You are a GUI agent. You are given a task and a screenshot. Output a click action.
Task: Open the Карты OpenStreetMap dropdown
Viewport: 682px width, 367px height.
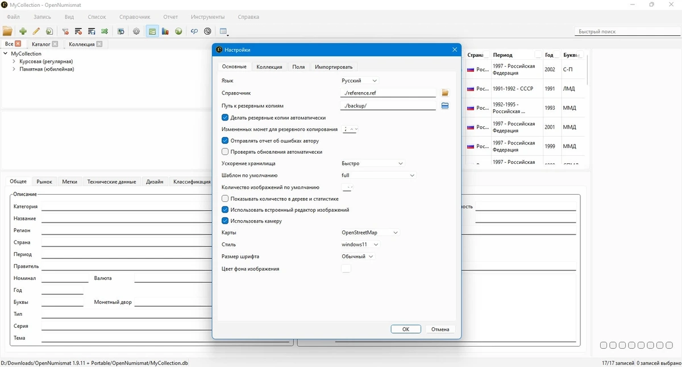(x=370, y=232)
